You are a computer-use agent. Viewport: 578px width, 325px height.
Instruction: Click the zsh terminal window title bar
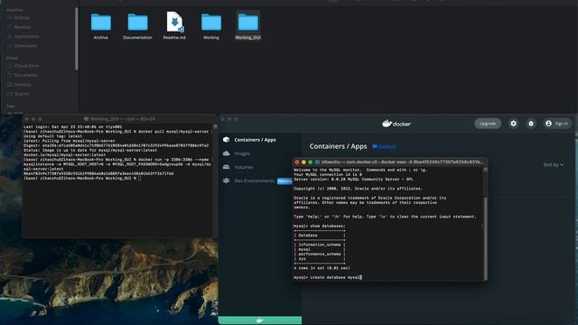click(x=120, y=119)
